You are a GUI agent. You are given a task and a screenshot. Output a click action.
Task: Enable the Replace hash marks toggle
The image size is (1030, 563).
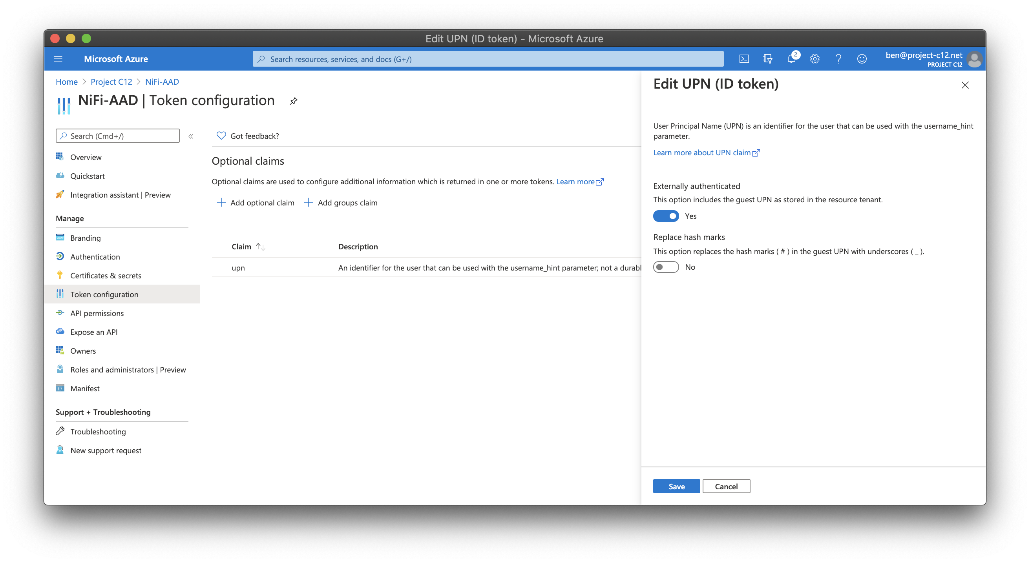(x=666, y=267)
